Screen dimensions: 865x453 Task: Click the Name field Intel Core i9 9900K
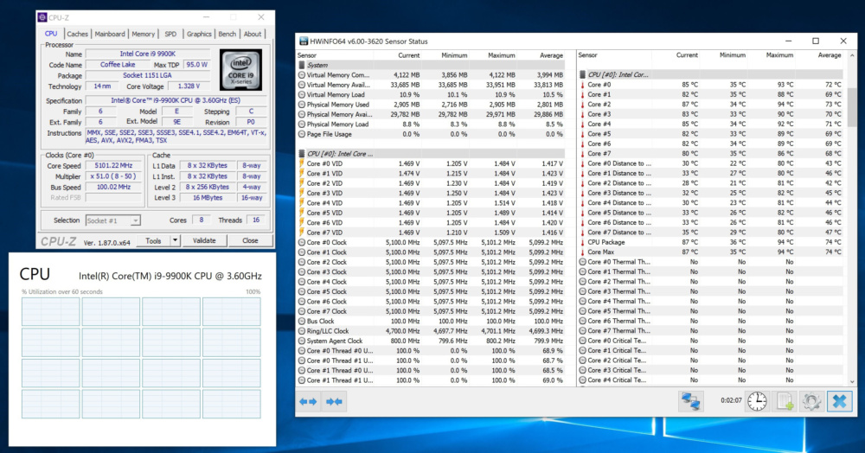[148, 54]
